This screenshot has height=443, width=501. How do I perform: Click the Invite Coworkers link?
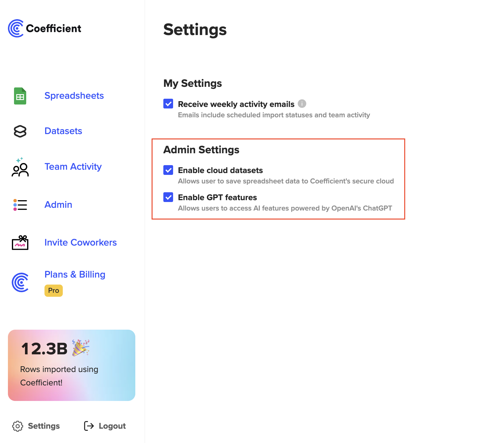coord(80,243)
